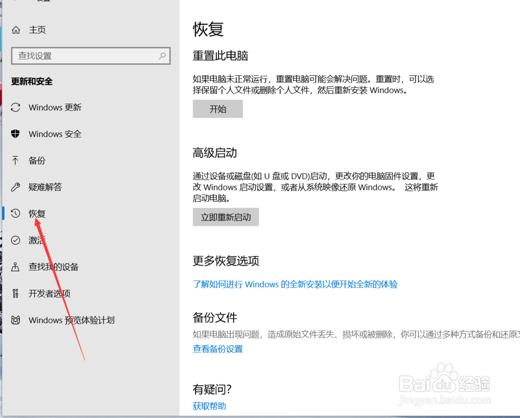
Task: Click 立即重新启动 button
Action: 226,217
